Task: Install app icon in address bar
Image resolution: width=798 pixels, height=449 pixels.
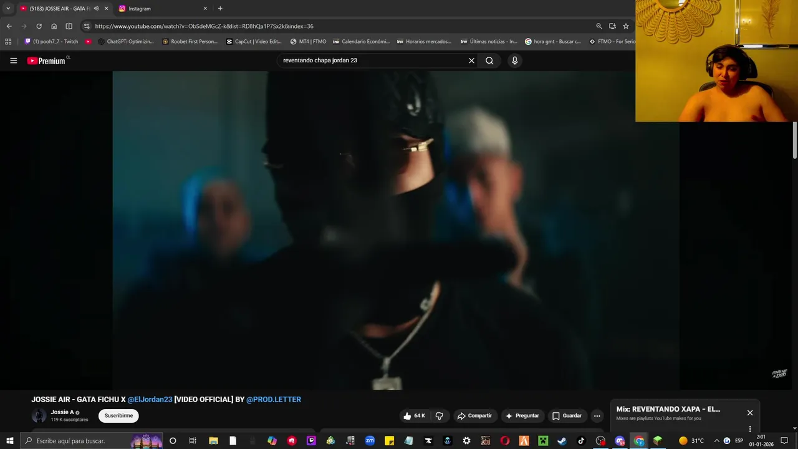Action: (x=612, y=26)
